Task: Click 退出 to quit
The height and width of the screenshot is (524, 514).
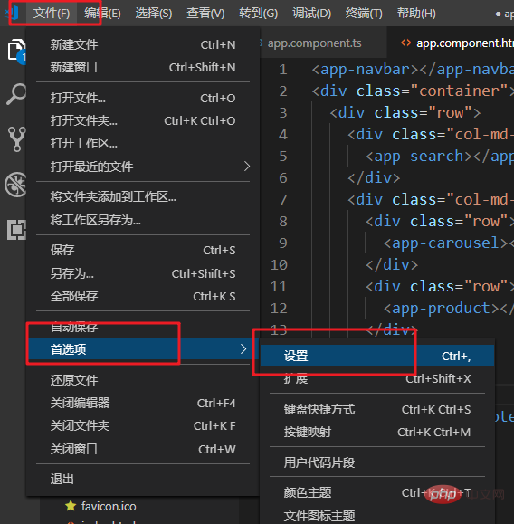Action: pyautogui.click(x=143, y=479)
